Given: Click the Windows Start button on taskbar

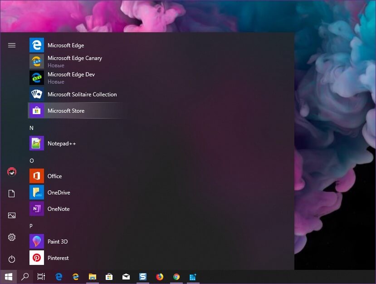Looking at the screenshot, I should tap(9, 277).
